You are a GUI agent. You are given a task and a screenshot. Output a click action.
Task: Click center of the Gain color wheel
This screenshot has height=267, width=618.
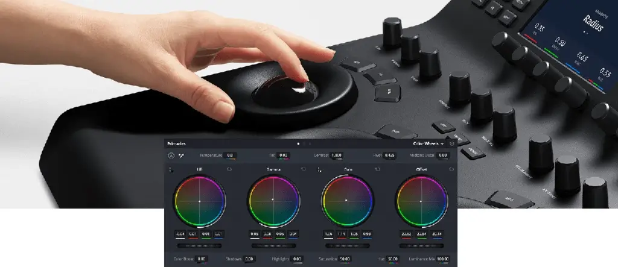pos(346,200)
